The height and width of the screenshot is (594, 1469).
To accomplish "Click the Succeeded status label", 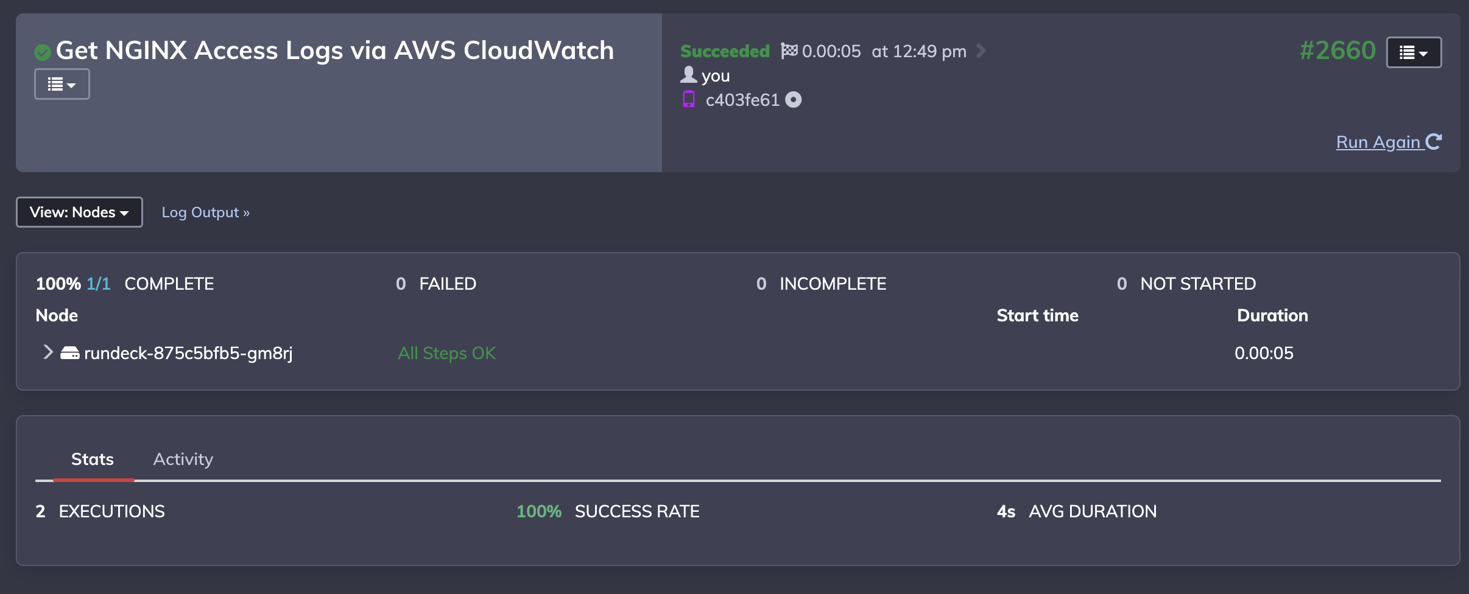I will pos(725,51).
